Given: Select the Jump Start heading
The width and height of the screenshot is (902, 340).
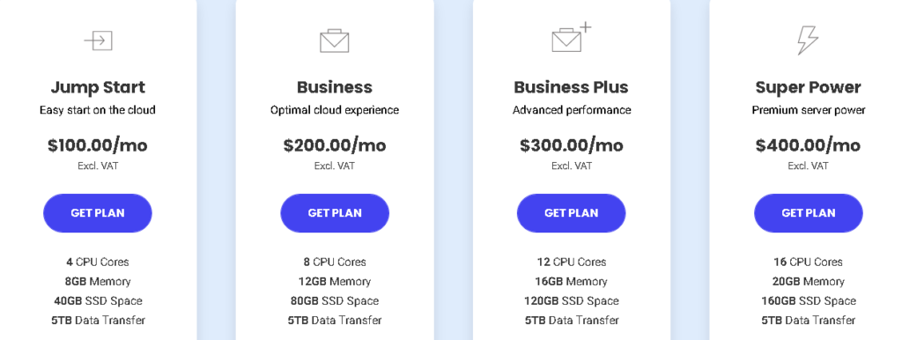Looking at the screenshot, I should click(x=98, y=87).
